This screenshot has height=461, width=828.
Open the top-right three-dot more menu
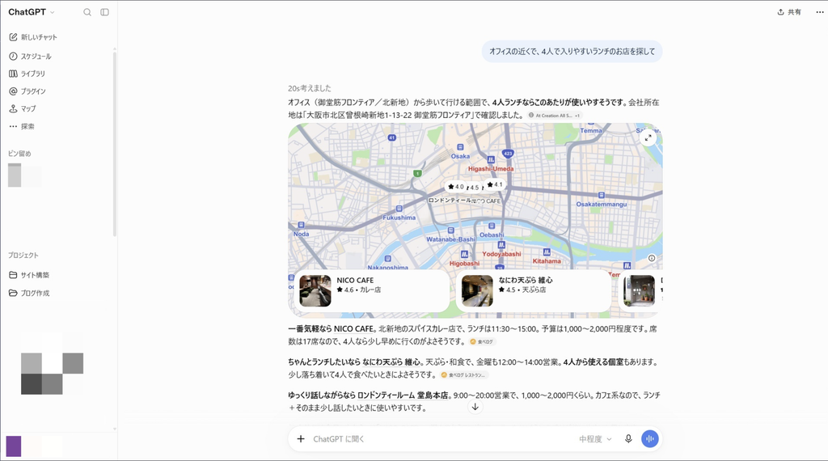[x=820, y=12]
